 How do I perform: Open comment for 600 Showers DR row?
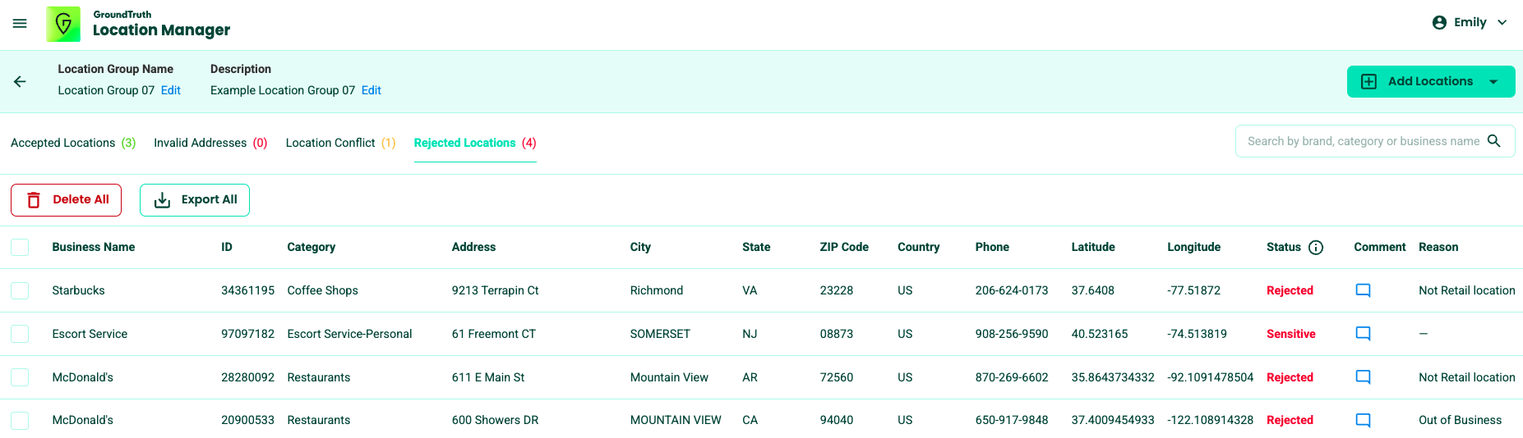[1363, 420]
